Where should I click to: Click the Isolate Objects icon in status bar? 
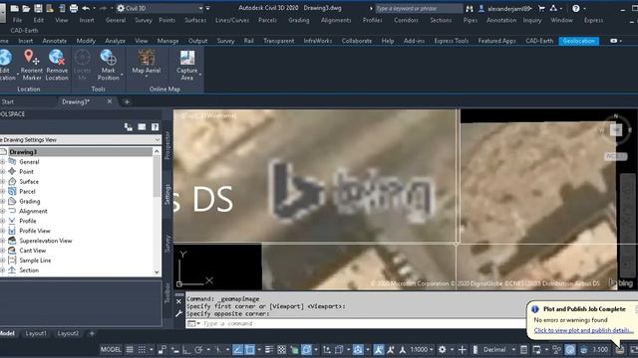[x=557, y=349]
